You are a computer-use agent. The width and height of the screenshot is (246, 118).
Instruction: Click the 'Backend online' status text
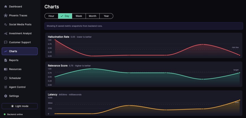click(x=15, y=114)
